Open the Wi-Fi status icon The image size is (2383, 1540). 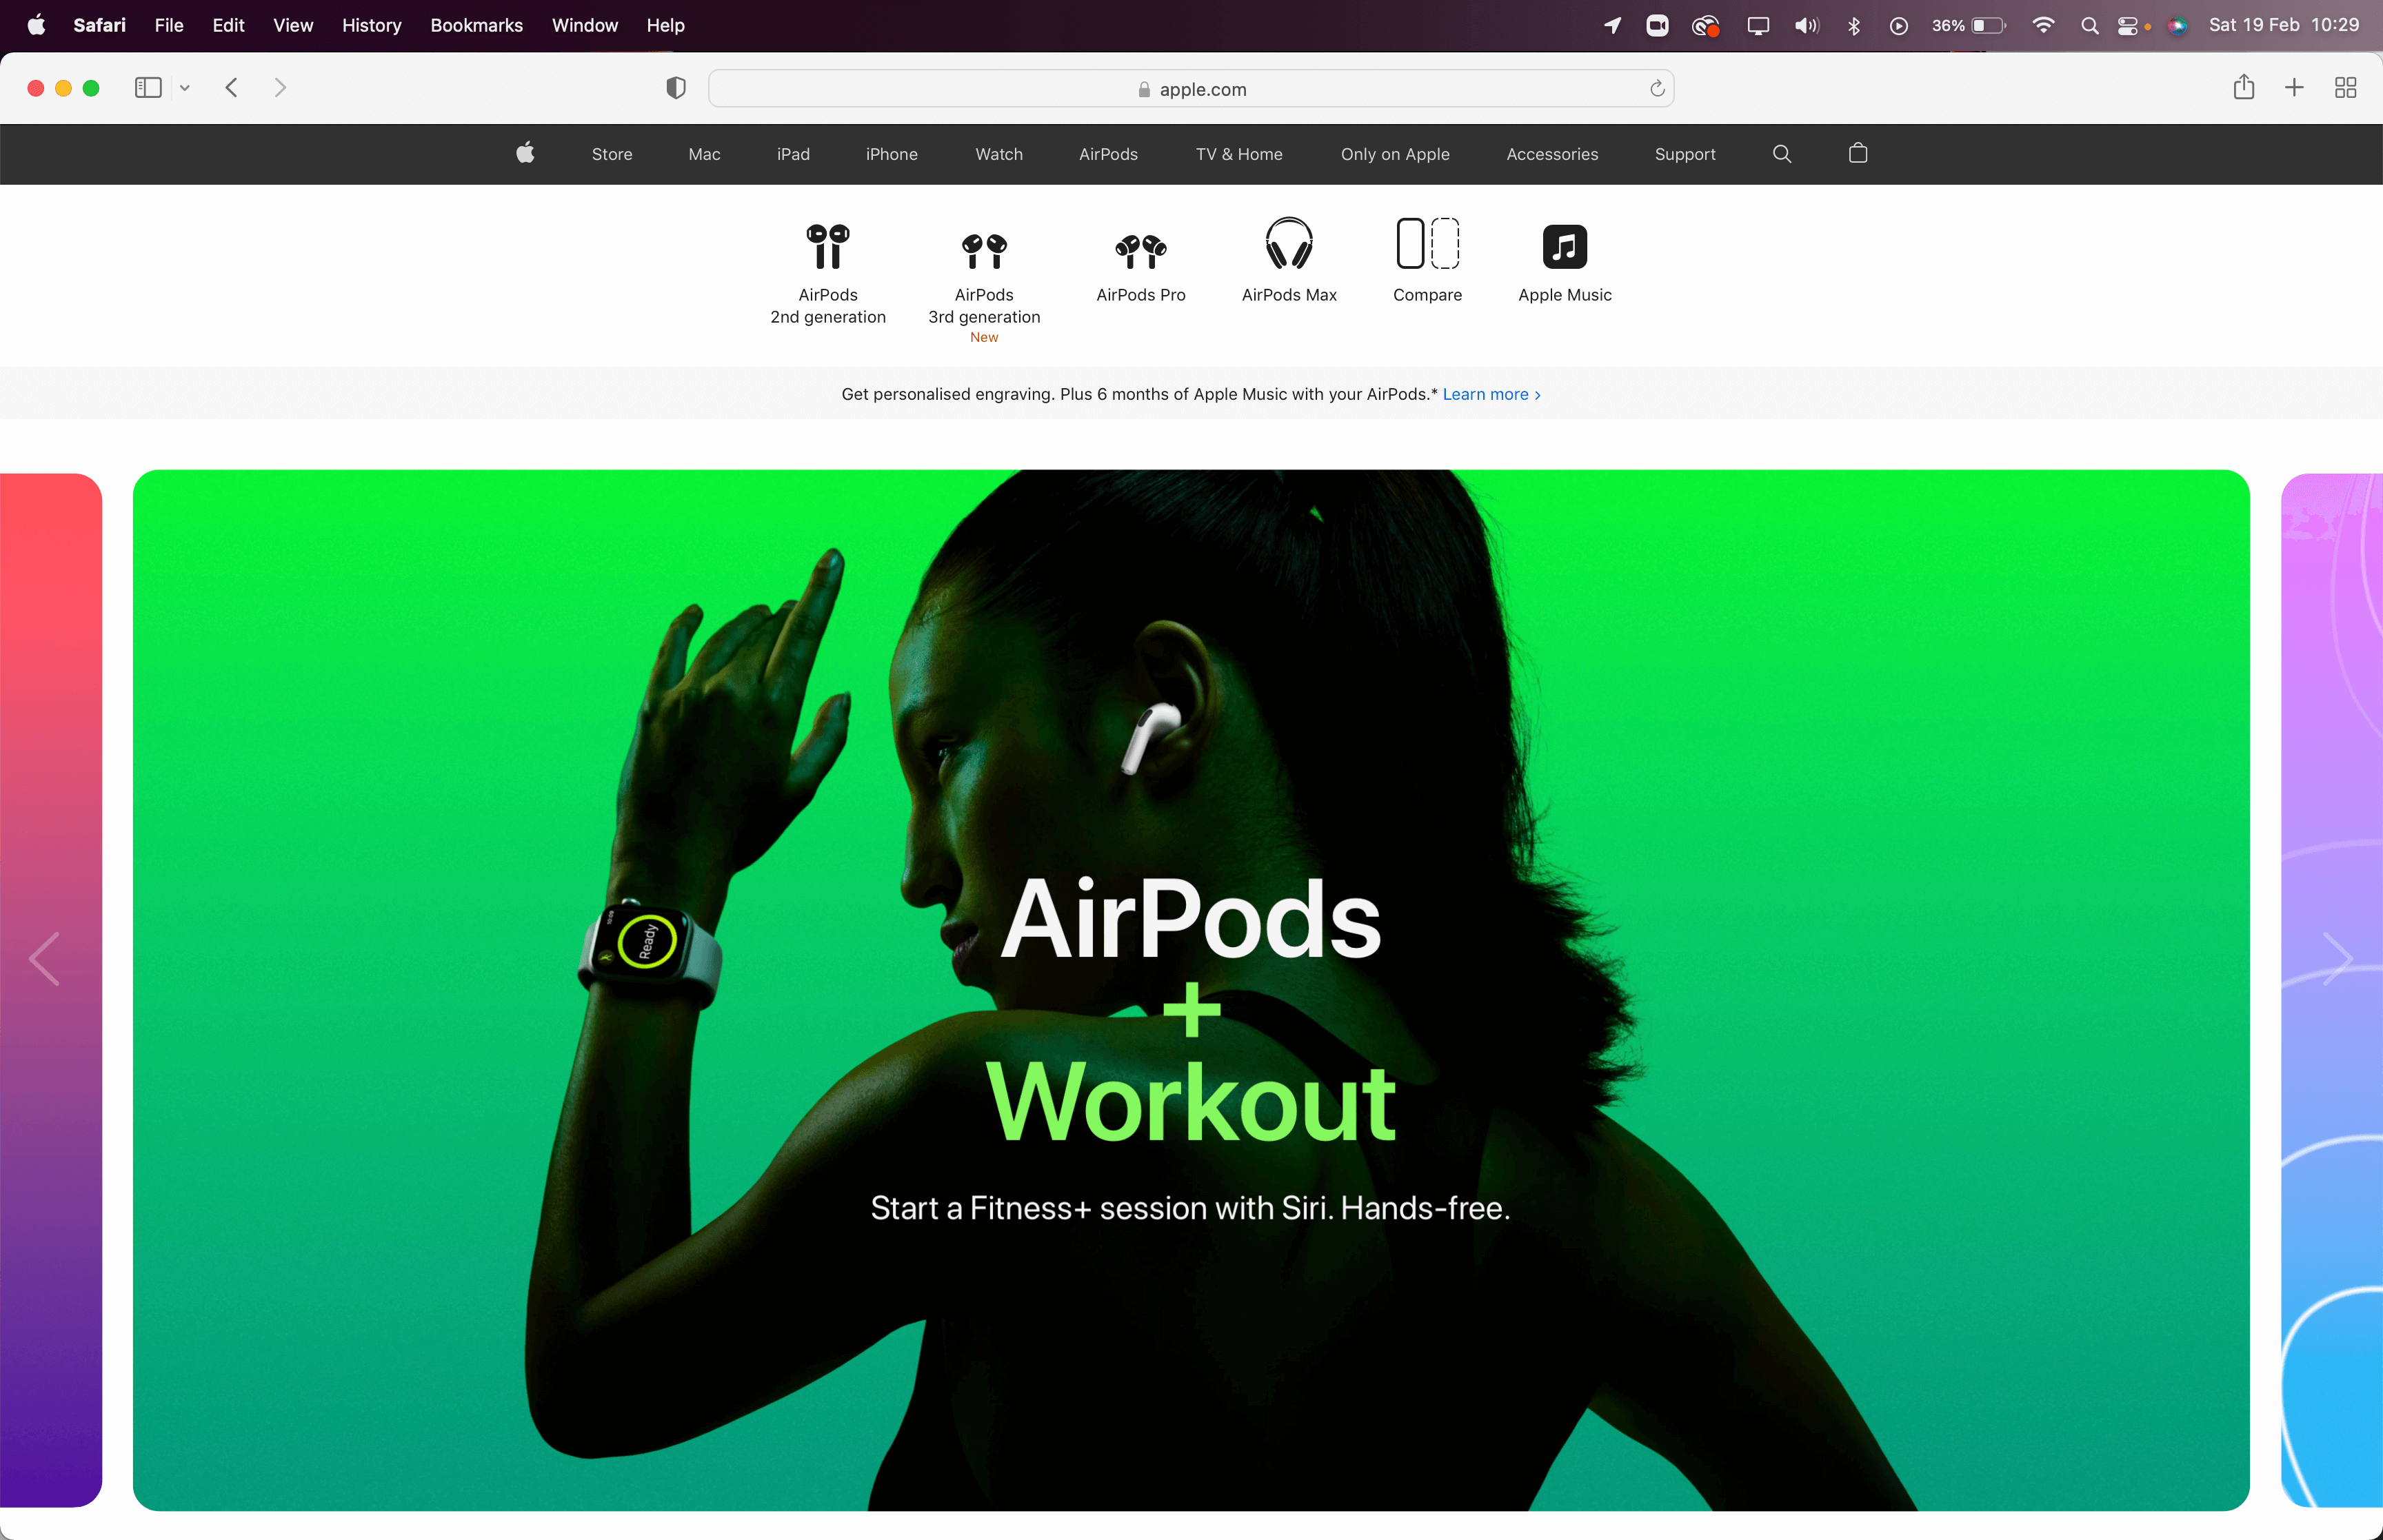click(2043, 25)
